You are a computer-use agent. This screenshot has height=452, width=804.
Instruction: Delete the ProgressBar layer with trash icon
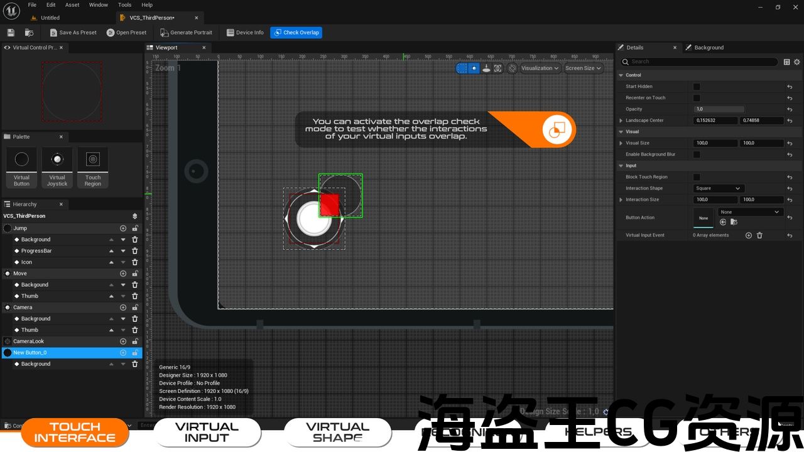tap(134, 251)
